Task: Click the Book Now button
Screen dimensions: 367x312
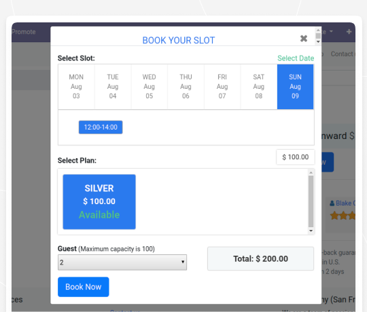Action: 84,287
